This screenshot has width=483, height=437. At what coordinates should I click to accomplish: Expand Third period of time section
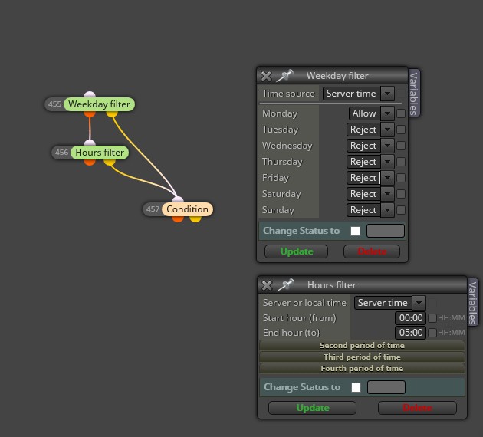[362, 357]
